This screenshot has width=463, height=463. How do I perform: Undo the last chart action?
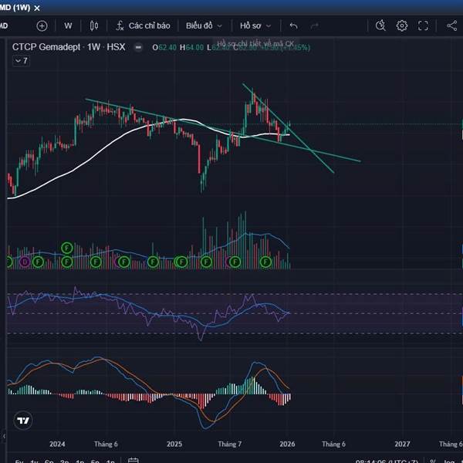(293, 26)
